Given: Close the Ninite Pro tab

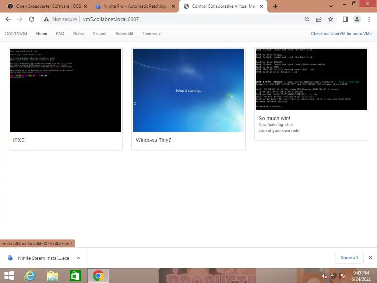Looking at the screenshot, I should (173, 6).
